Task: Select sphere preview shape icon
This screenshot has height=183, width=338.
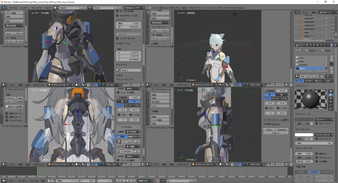Action: pos(331,95)
